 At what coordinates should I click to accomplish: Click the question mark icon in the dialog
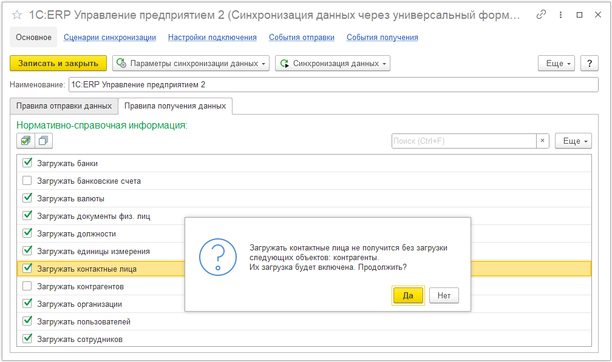[x=218, y=257]
